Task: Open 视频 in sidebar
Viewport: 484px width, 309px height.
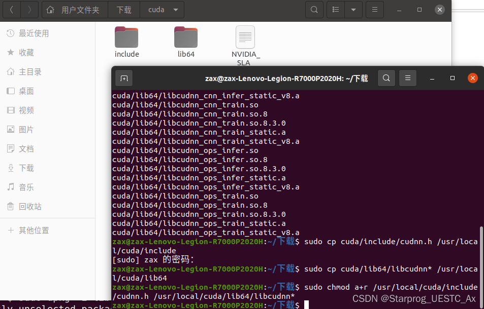Action: pyautogui.click(x=48, y=110)
